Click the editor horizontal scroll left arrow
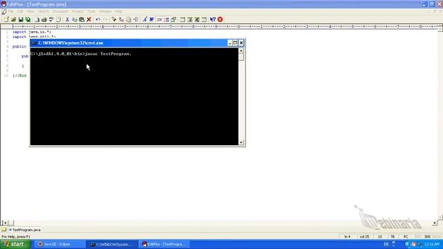This screenshot has width=443, height=249. click(x=5, y=223)
